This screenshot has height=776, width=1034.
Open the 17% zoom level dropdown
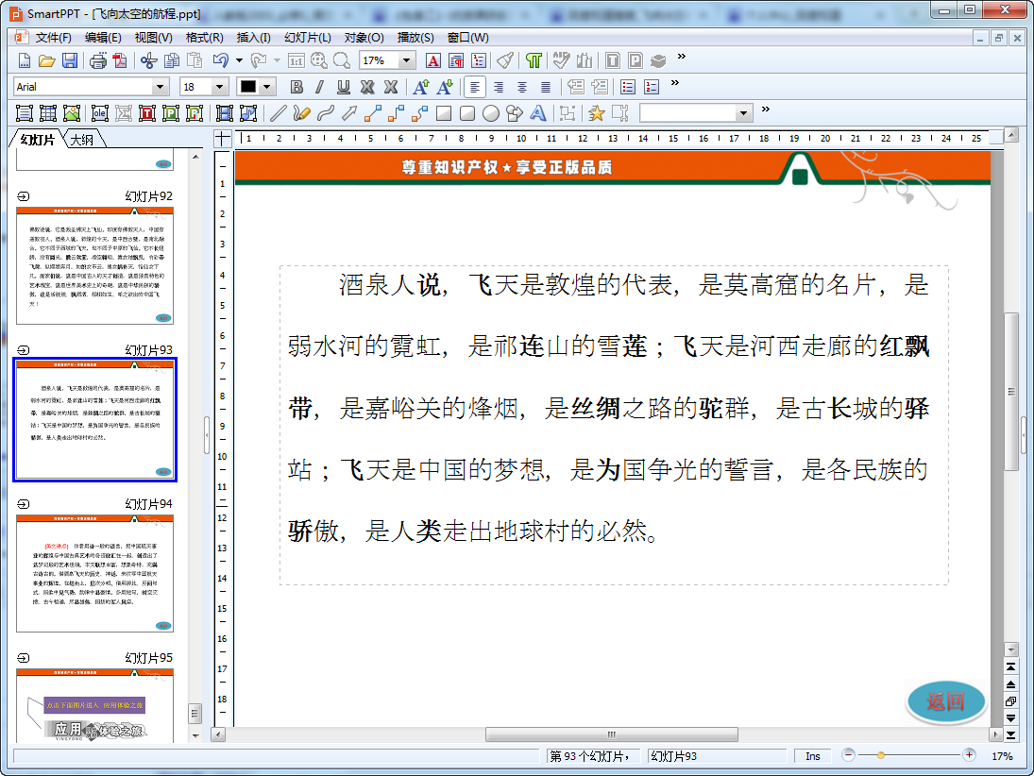coord(407,60)
